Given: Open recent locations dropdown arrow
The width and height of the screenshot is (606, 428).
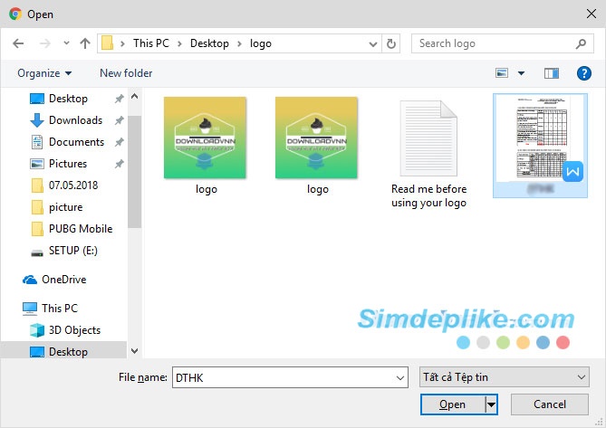Looking at the screenshot, I should pos(66,43).
